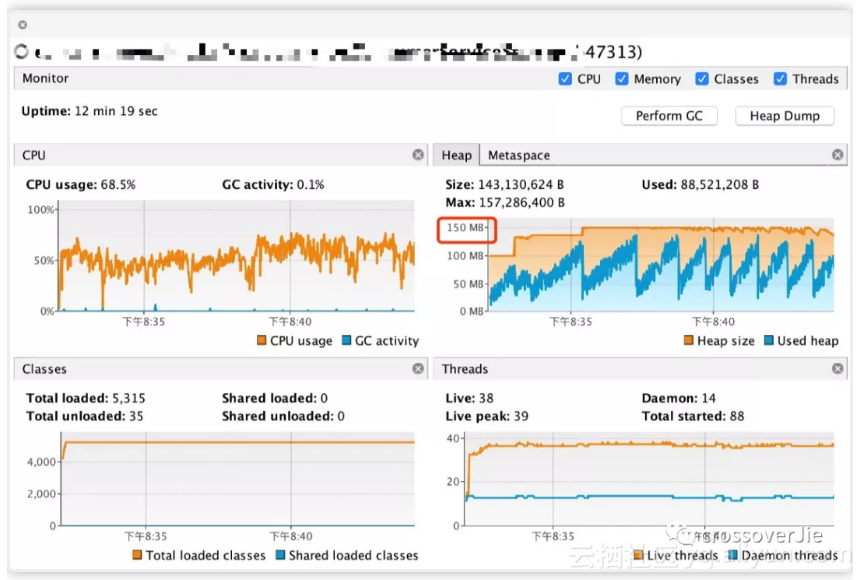Click the Heap size orange legend swatch
Screen dimensions: 864x580
click(x=689, y=341)
